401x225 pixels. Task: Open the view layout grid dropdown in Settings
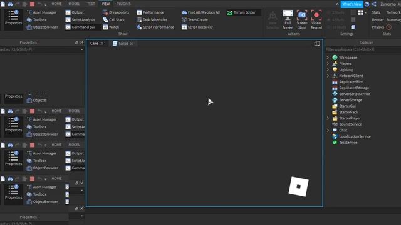pos(362,12)
